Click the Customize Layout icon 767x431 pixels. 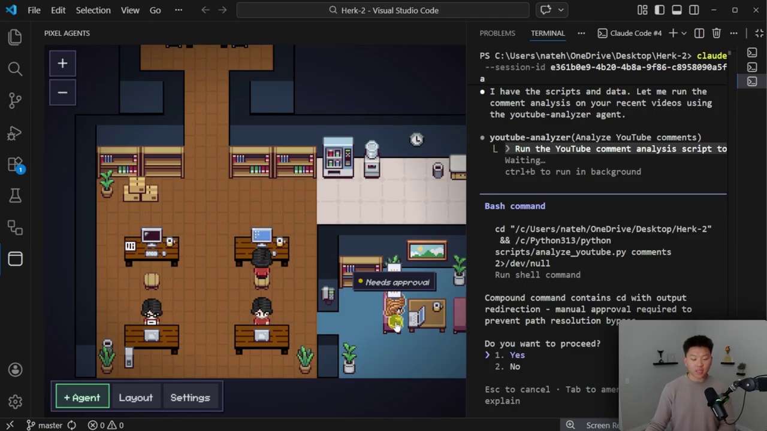[x=642, y=10]
